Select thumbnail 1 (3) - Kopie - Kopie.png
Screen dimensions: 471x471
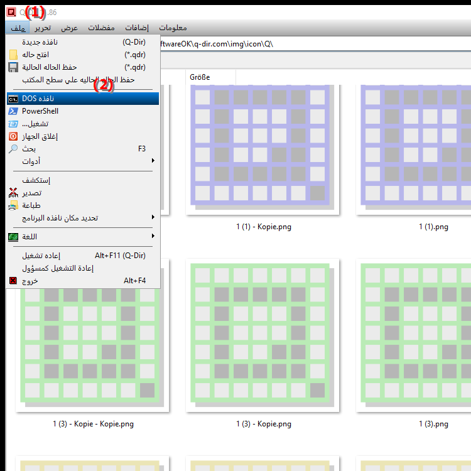(92, 350)
